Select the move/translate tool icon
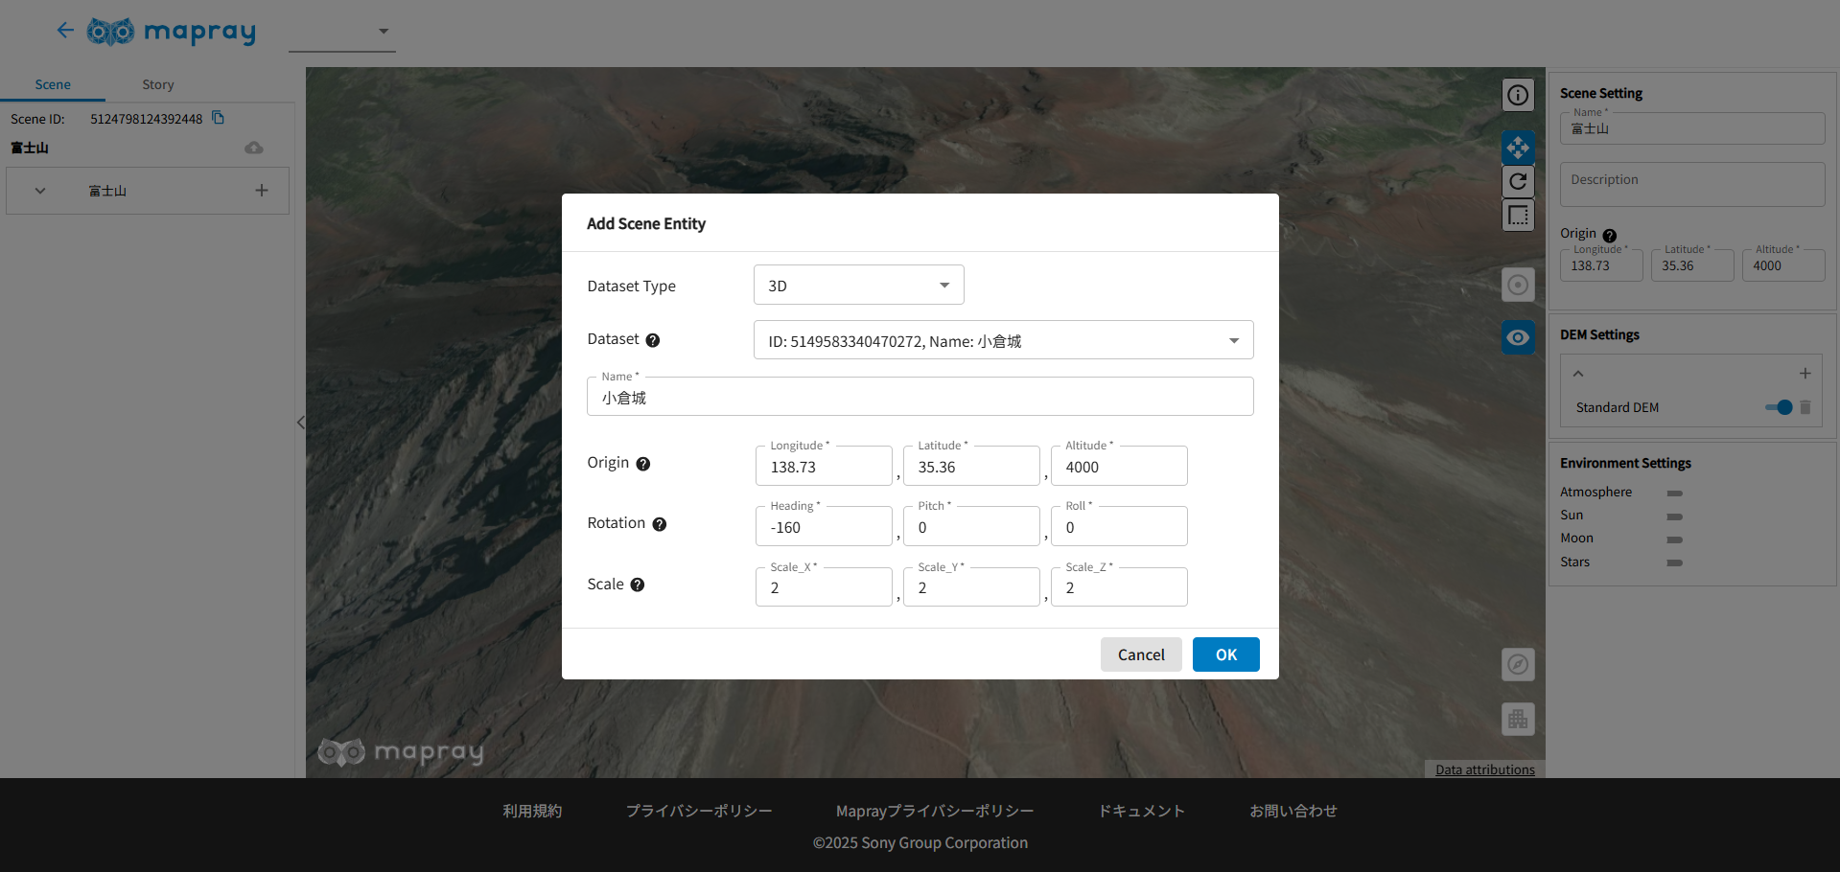1840x872 pixels. 1517,148
